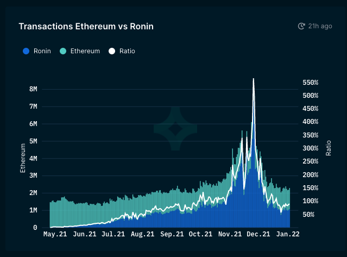Click the Nov.21 date label
The image size is (347, 257).
pyautogui.click(x=230, y=234)
